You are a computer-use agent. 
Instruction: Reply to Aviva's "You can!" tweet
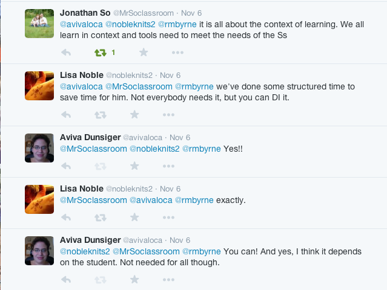click(x=66, y=280)
